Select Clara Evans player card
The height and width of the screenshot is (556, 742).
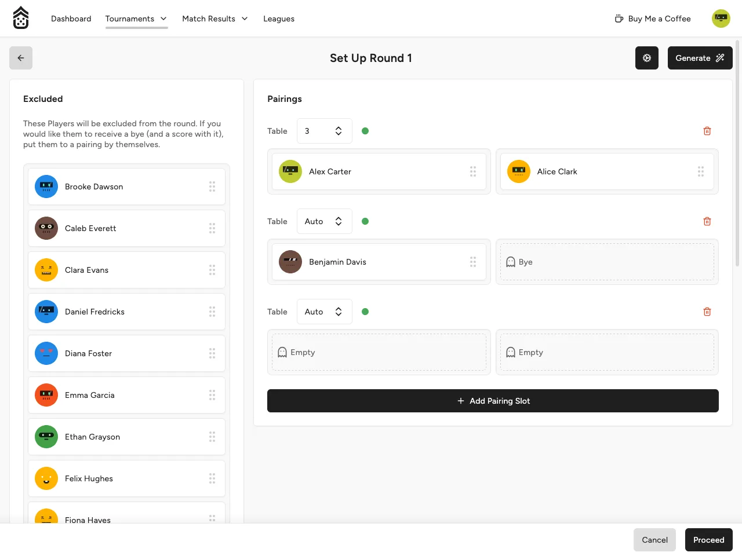[126, 270]
